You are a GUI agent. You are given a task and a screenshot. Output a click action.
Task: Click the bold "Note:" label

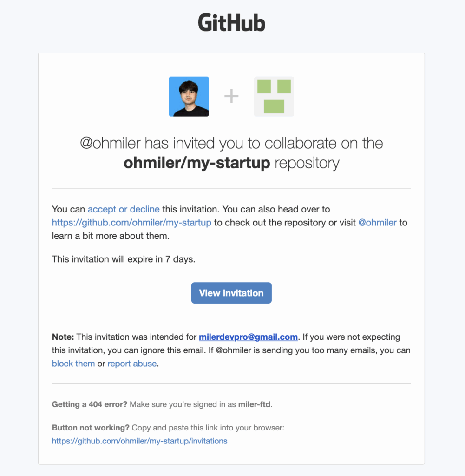(63, 337)
